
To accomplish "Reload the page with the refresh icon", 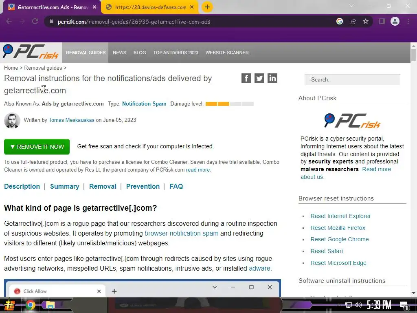I will [35, 21].
